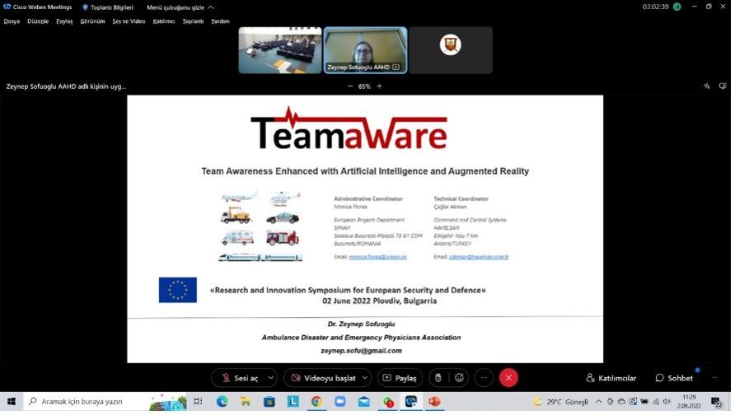
Task: Zoom in shared content with plus button
Action: coord(380,86)
